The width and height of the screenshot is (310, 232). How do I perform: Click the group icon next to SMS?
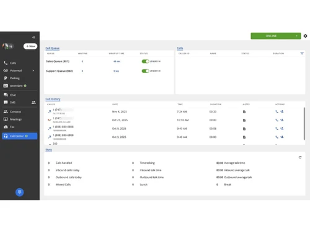pyautogui.click(x=33, y=102)
